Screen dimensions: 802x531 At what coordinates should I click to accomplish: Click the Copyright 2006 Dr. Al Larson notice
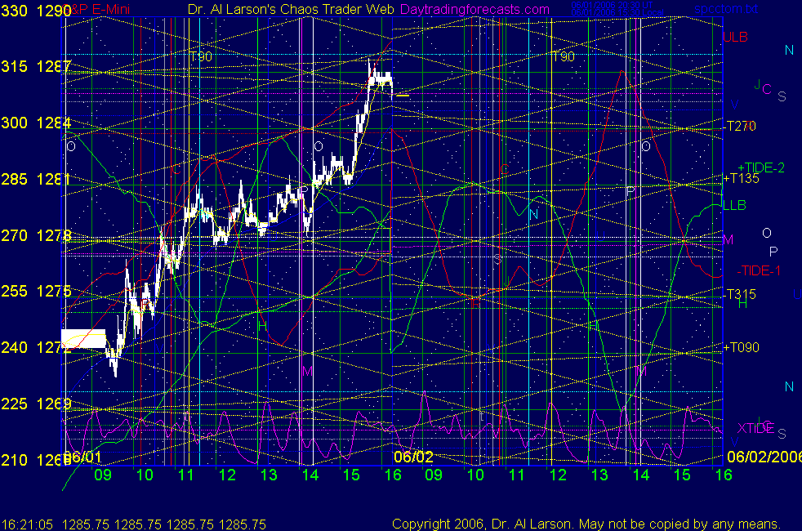point(586,524)
